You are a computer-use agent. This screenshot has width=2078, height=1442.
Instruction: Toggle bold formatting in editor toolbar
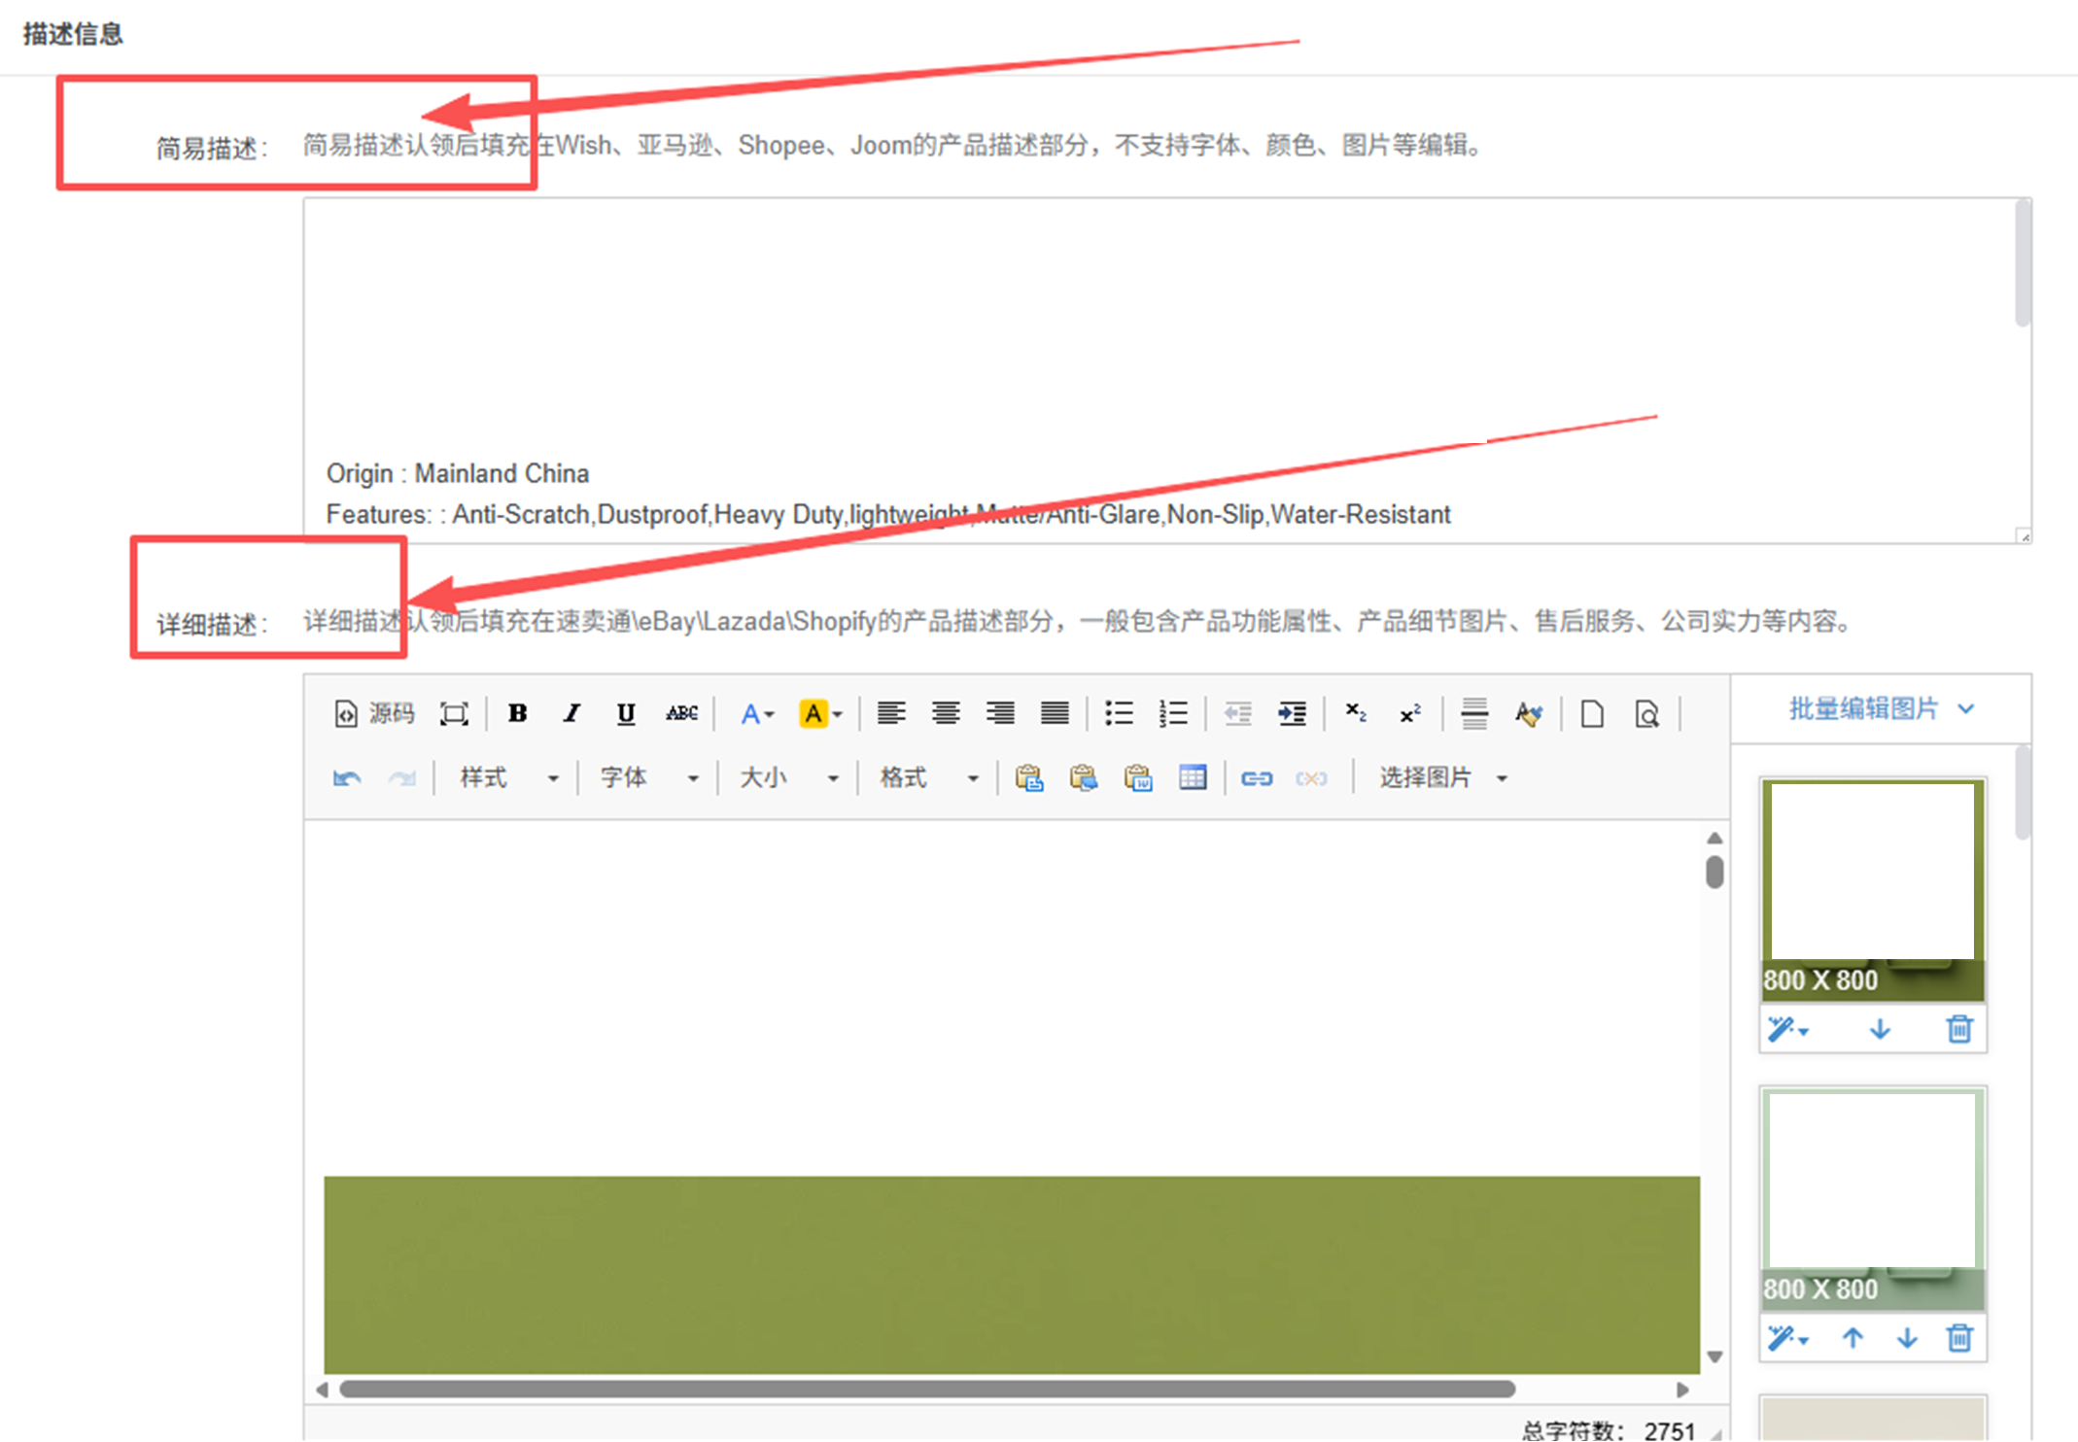[x=517, y=714]
